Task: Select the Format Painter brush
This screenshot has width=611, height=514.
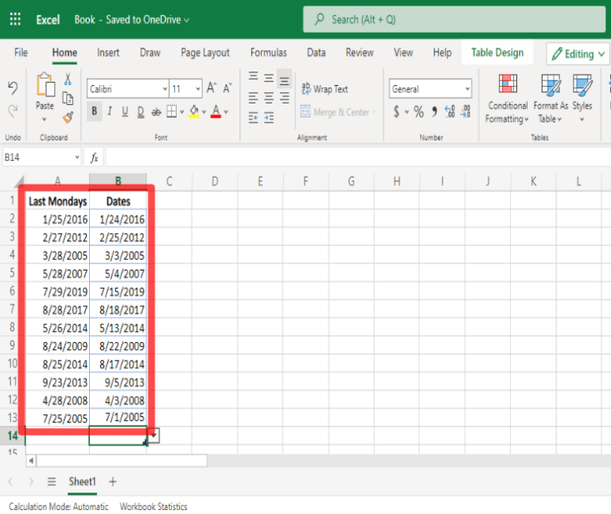Action: point(68,117)
